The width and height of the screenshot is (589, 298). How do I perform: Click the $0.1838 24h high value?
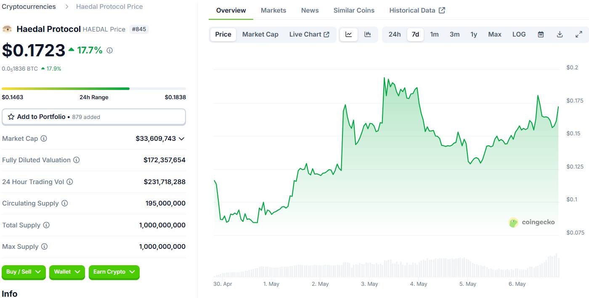click(175, 97)
